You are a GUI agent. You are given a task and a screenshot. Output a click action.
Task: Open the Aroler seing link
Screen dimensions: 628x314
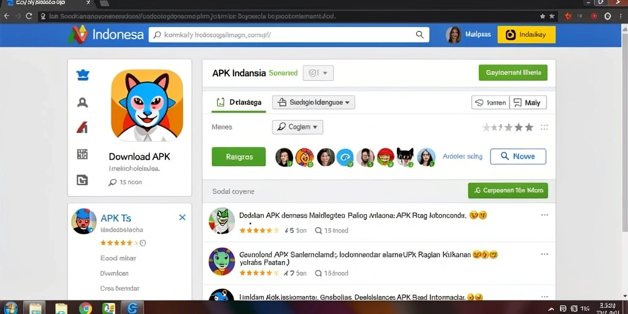point(462,156)
